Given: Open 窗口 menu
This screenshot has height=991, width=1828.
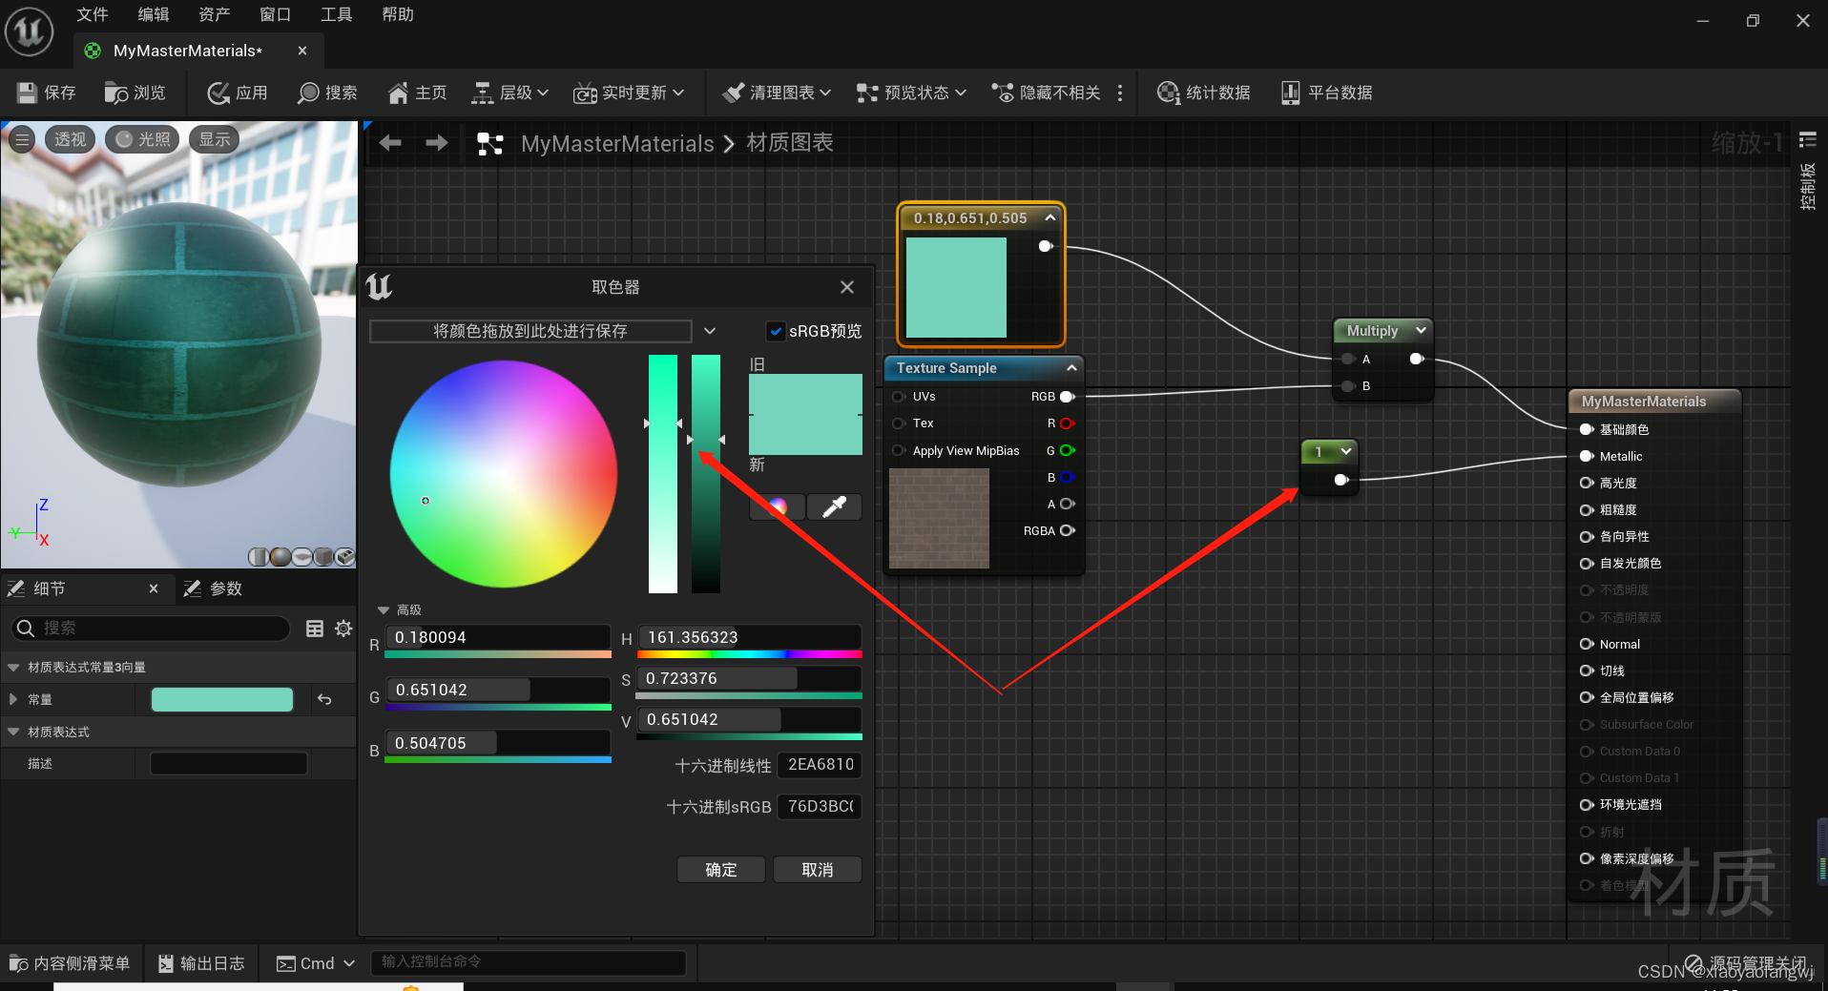Looking at the screenshot, I should [276, 14].
